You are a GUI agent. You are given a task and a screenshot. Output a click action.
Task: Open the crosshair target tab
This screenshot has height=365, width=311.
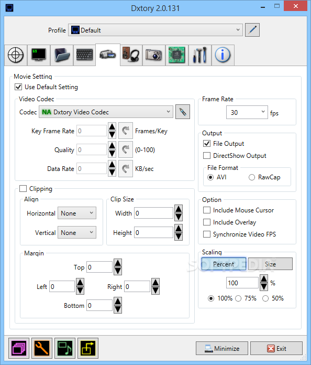click(16, 55)
